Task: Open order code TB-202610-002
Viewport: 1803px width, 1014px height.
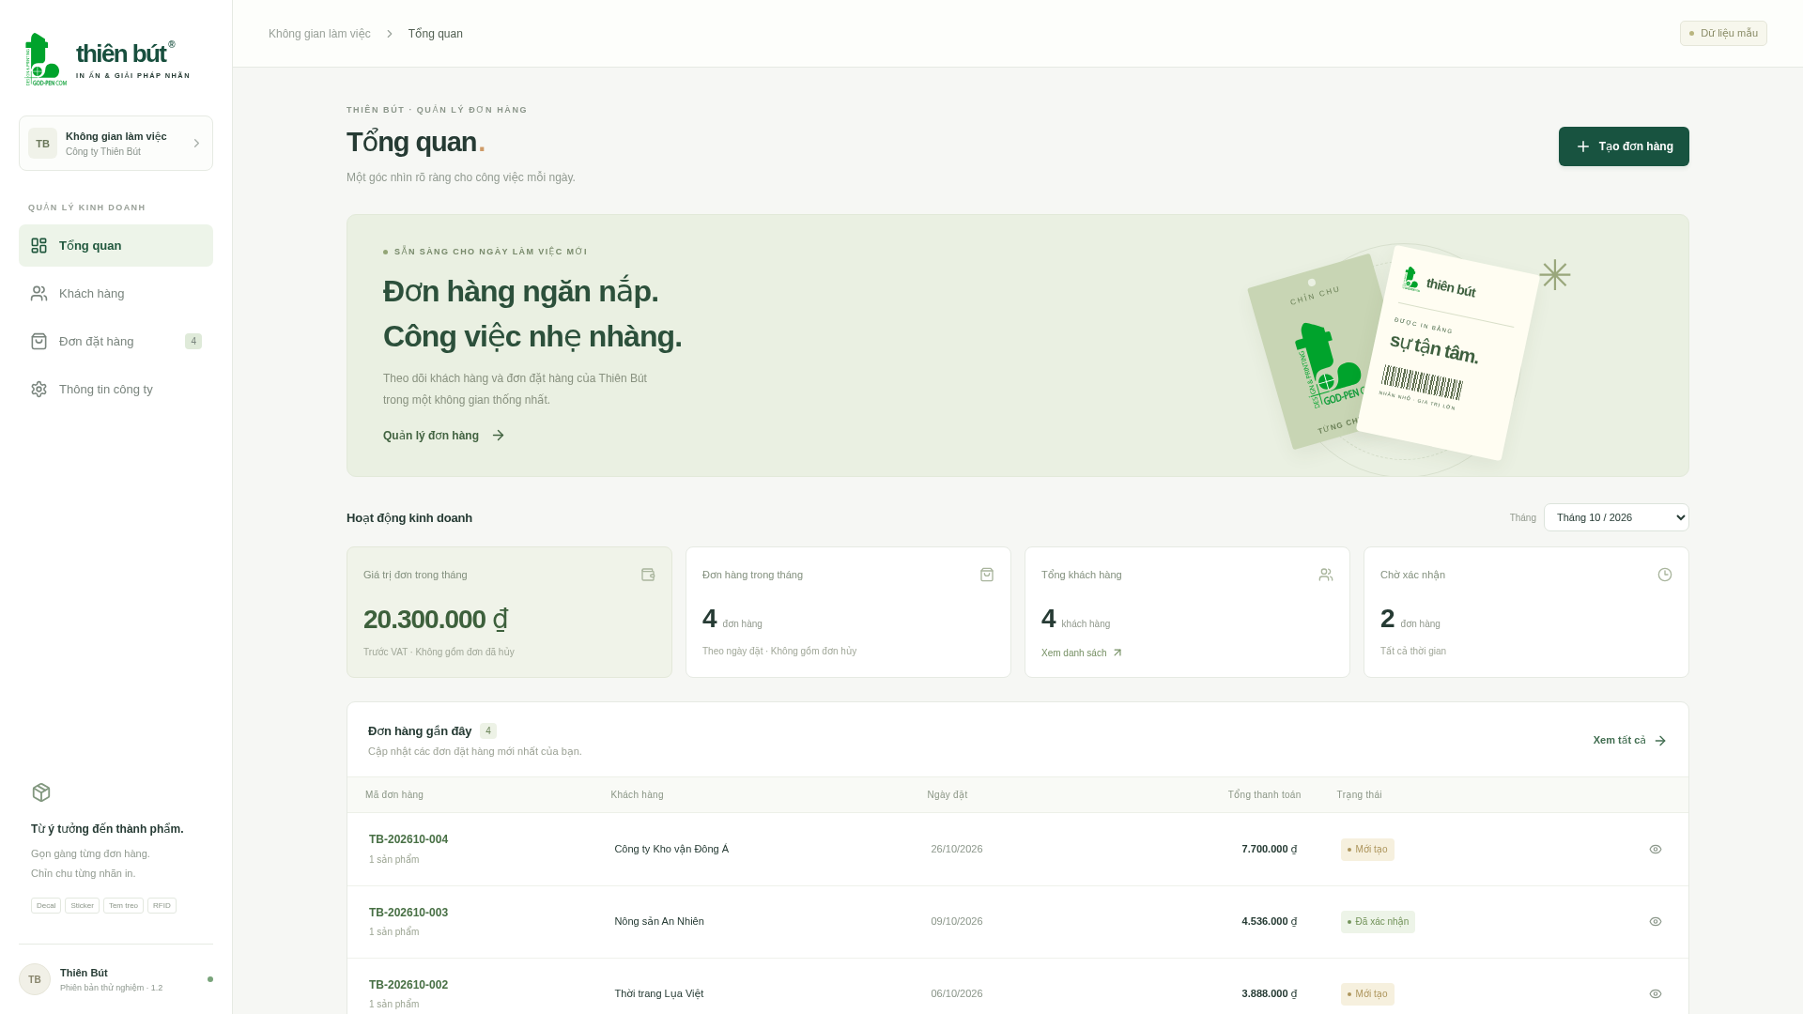Action: point(408,986)
